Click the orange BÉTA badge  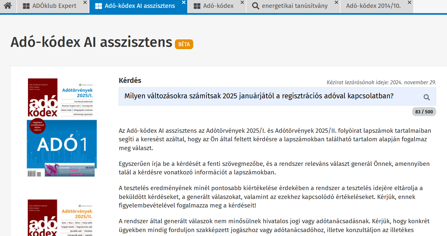click(184, 44)
